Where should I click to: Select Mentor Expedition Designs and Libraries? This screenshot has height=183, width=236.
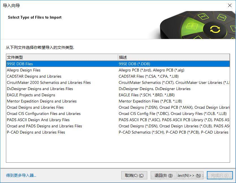coord(42,101)
